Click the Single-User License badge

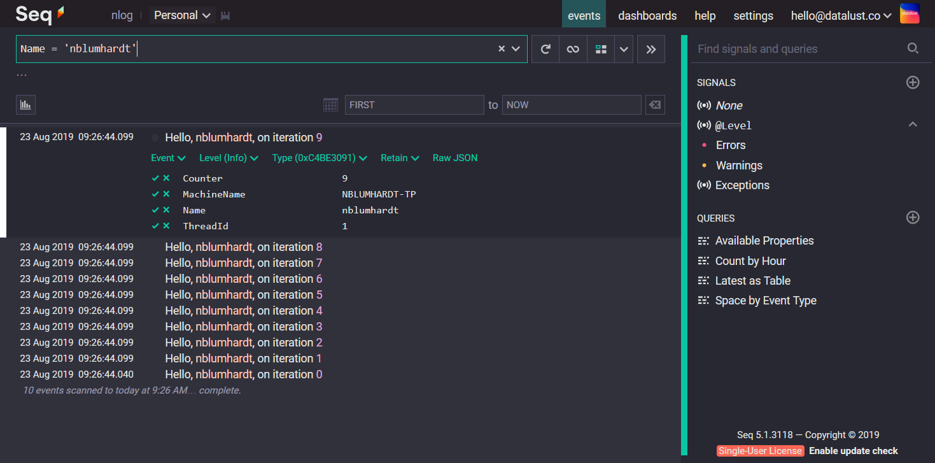[760, 451]
